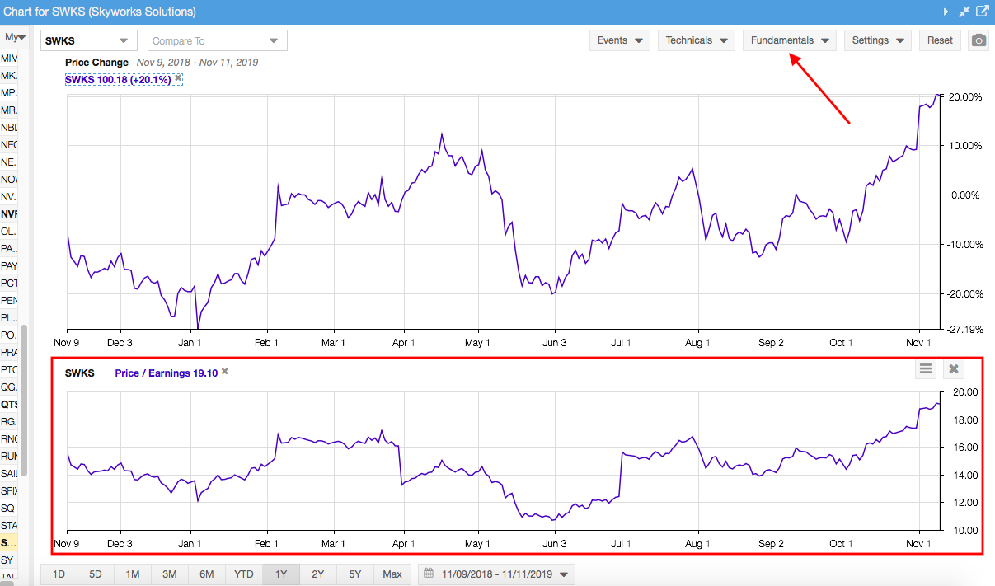The image size is (995, 586).
Task: Open the calendar icon by the date range
Action: coord(429,574)
